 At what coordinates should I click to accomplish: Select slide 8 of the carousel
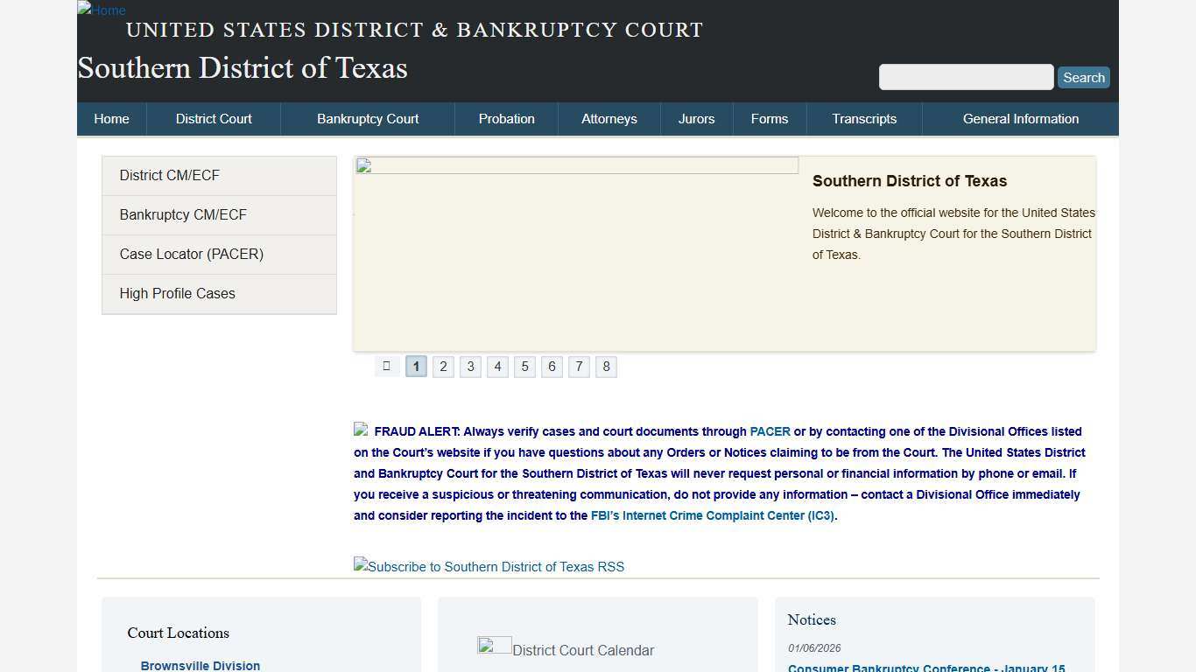(x=606, y=366)
